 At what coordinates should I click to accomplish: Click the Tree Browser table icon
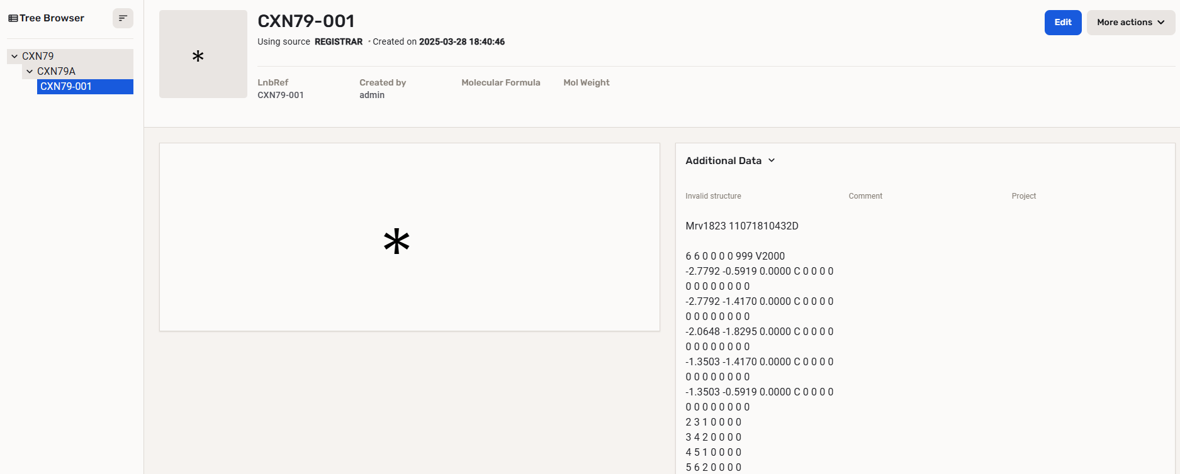[13, 18]
